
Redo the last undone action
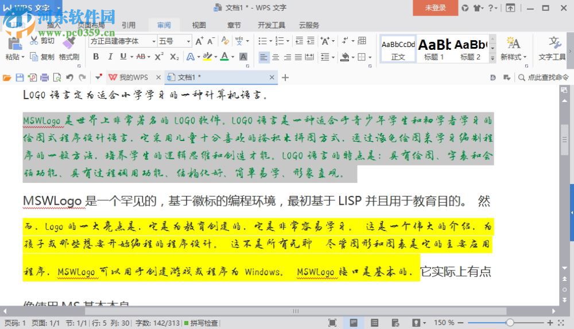pos(82,77)
